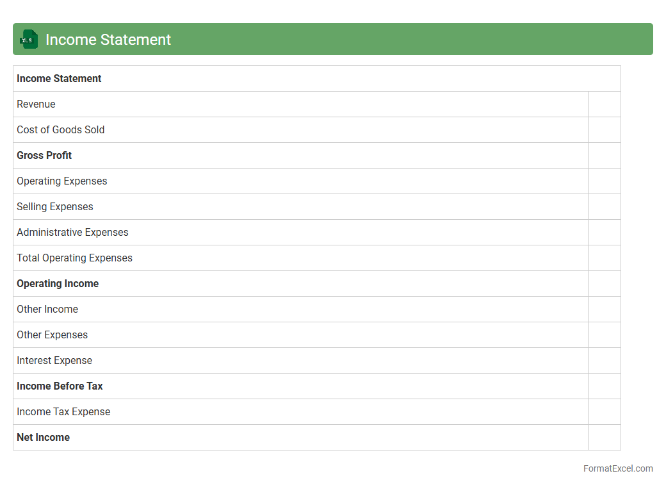The width and height of the screenshot is (666, 487).
Task: Click the Administrative Expenses label
Action: pyautogui.click(x=72, y=233)
